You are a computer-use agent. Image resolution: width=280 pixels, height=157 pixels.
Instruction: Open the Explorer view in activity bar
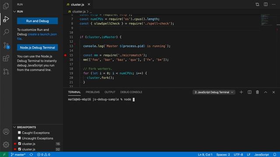6,6
